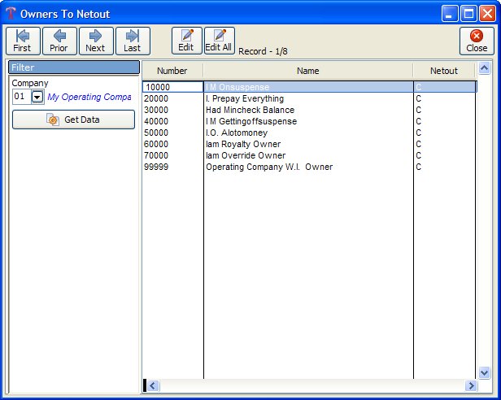Viewport: 501px width, 400px height.
Task: Click the Get Data button
Action: point(73,120)
